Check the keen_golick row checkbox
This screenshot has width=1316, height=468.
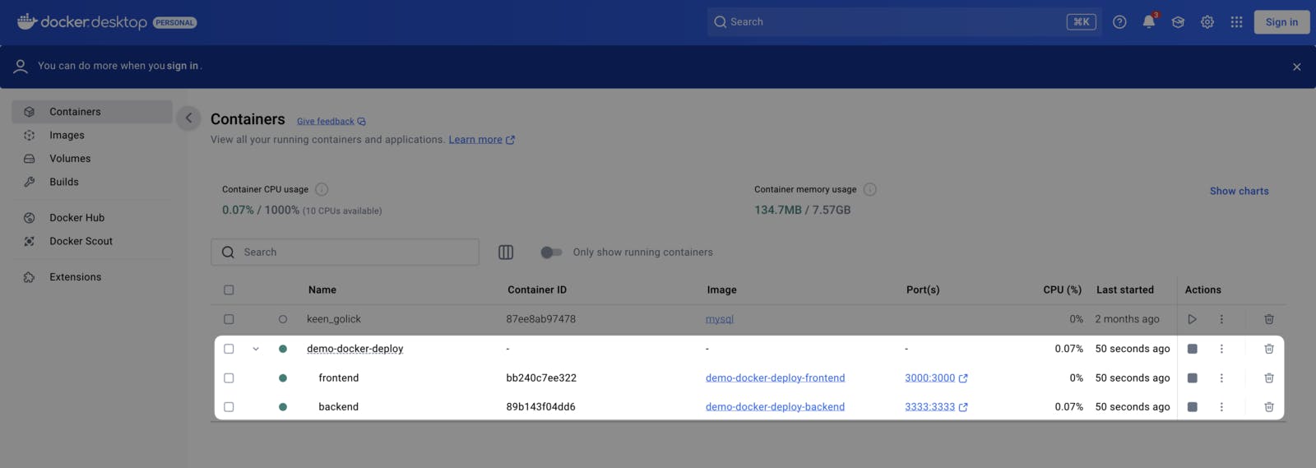[x=229, y=319]
